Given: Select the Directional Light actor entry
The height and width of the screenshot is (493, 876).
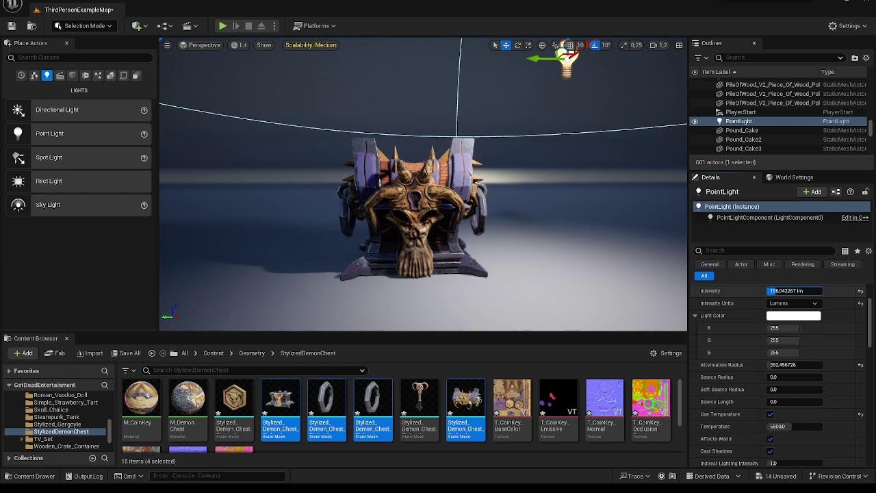Looking at the screenshot, I should click(x=79, y=110).
